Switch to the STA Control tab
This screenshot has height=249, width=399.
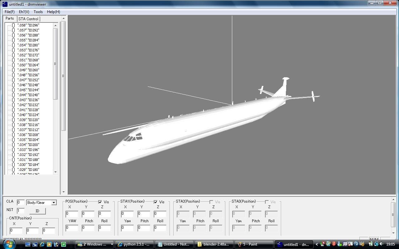(28, 19)
